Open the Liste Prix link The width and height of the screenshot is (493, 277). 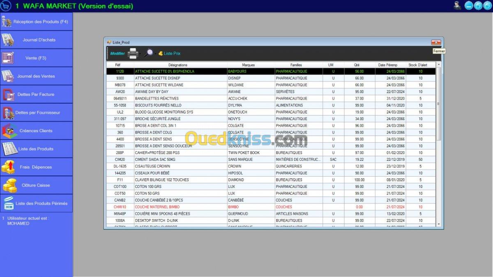pos(172,53)
